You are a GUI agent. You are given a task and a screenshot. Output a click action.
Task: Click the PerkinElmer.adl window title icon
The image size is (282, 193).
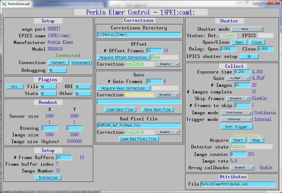(4, 4)
